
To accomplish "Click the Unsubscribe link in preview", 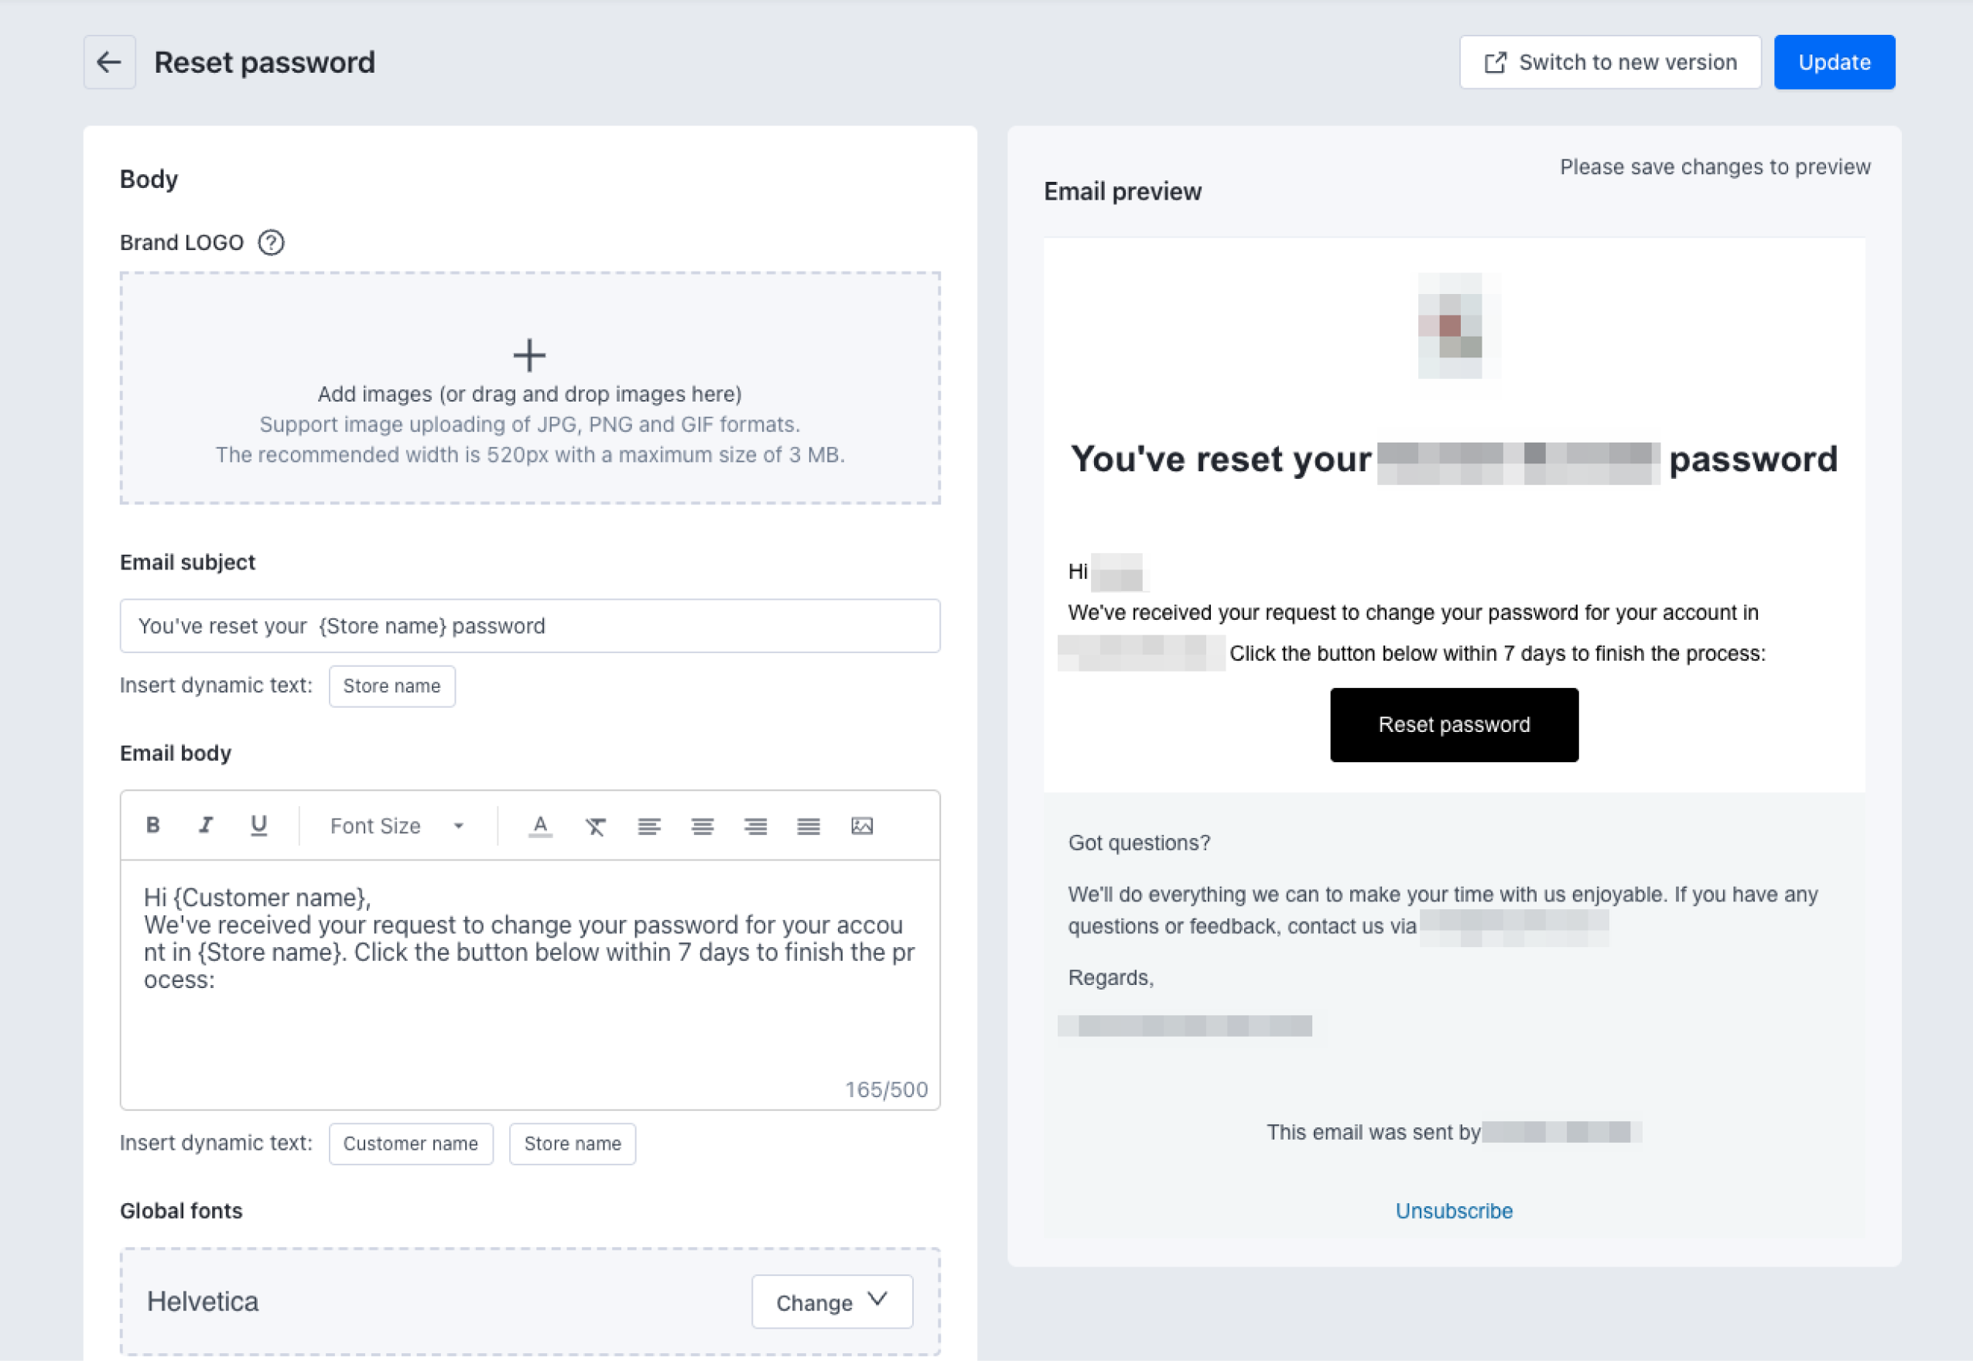I will click(x=1454, y=1212).
